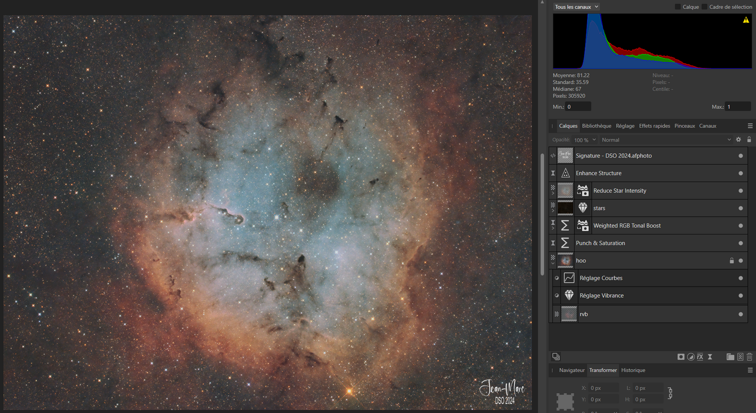Click the histogram Min. input field
Screen dimensions: 756x413
click(x=578, y=107)
